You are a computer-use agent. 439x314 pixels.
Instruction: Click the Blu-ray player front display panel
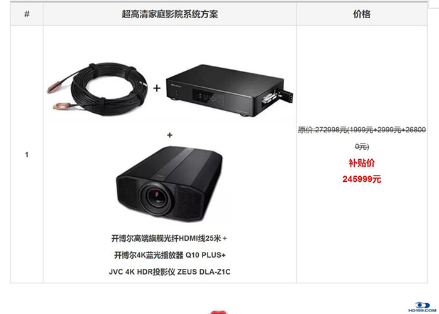click(x=208, y=97)
